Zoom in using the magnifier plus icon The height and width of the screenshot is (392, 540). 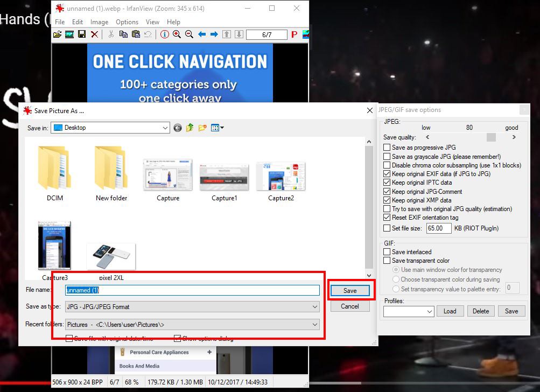coord(177,34)
